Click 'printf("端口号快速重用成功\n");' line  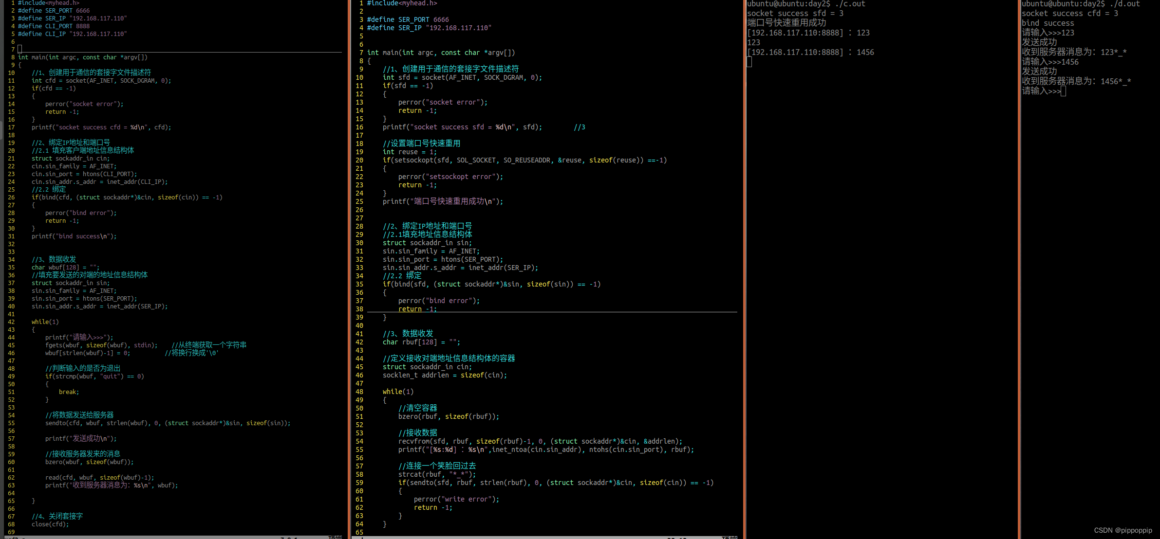click(443, 201)
